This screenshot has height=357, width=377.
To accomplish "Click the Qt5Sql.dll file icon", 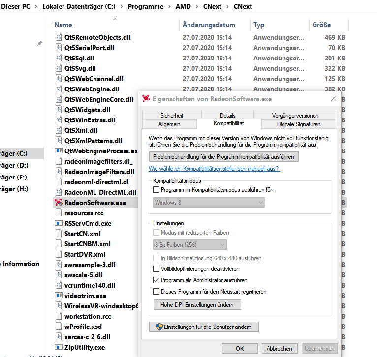I will click(59, 58).
